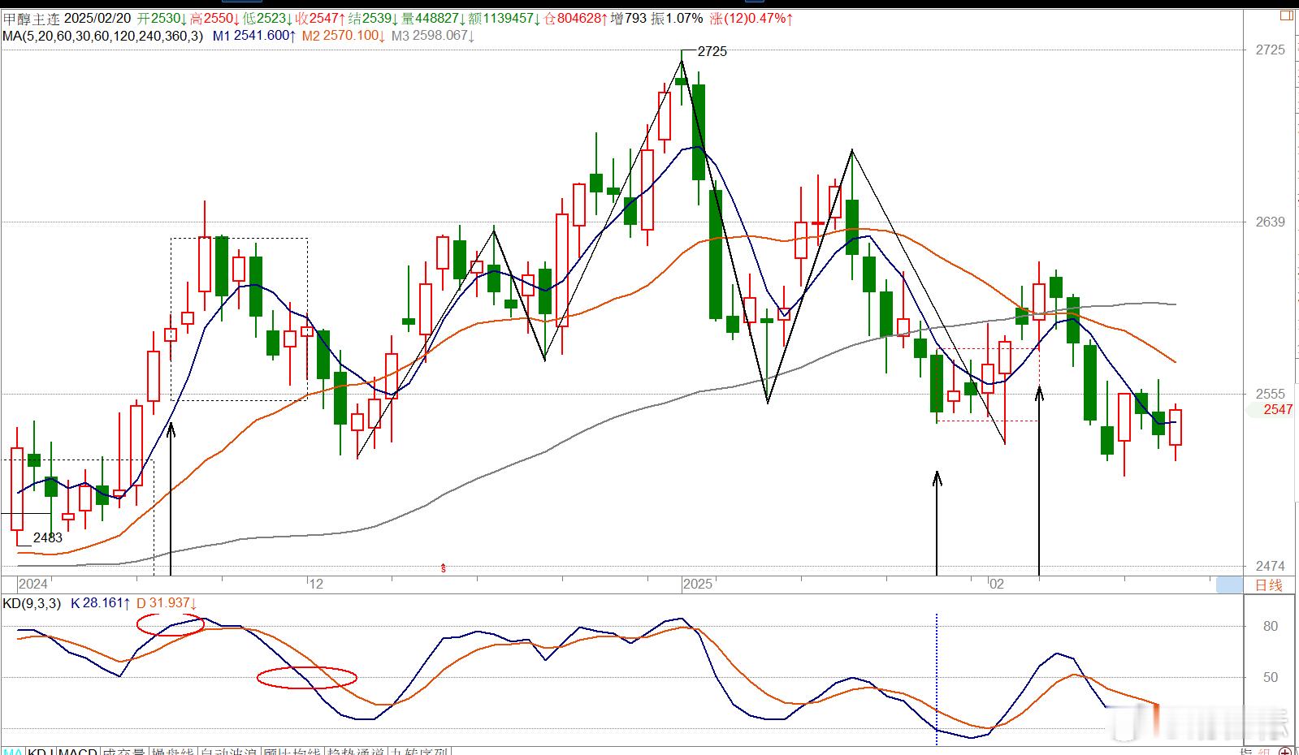Click the M1 2541.600 value
This screenshot has width=1299, height=755.
(254, 36)
